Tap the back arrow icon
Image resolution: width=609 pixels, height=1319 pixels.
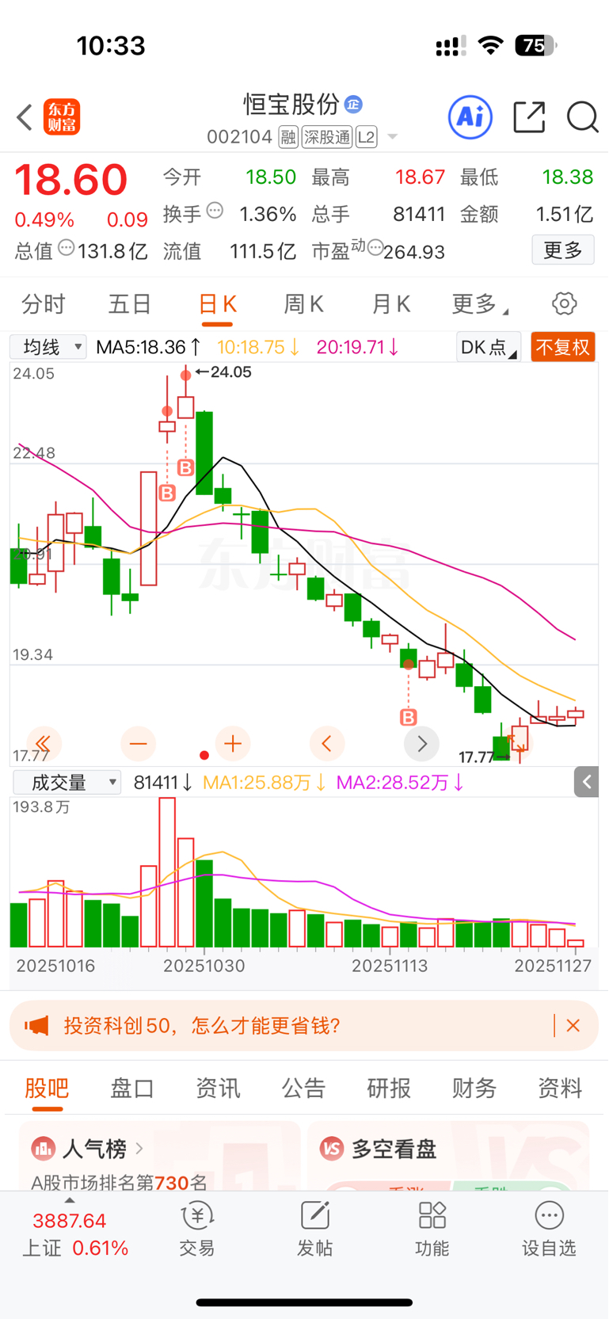pos(25,117)
